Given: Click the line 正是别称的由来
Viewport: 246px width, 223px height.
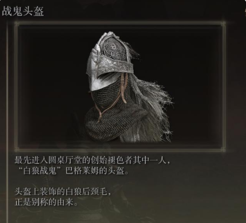Looking at the screenshot, I should coord(46,202).
